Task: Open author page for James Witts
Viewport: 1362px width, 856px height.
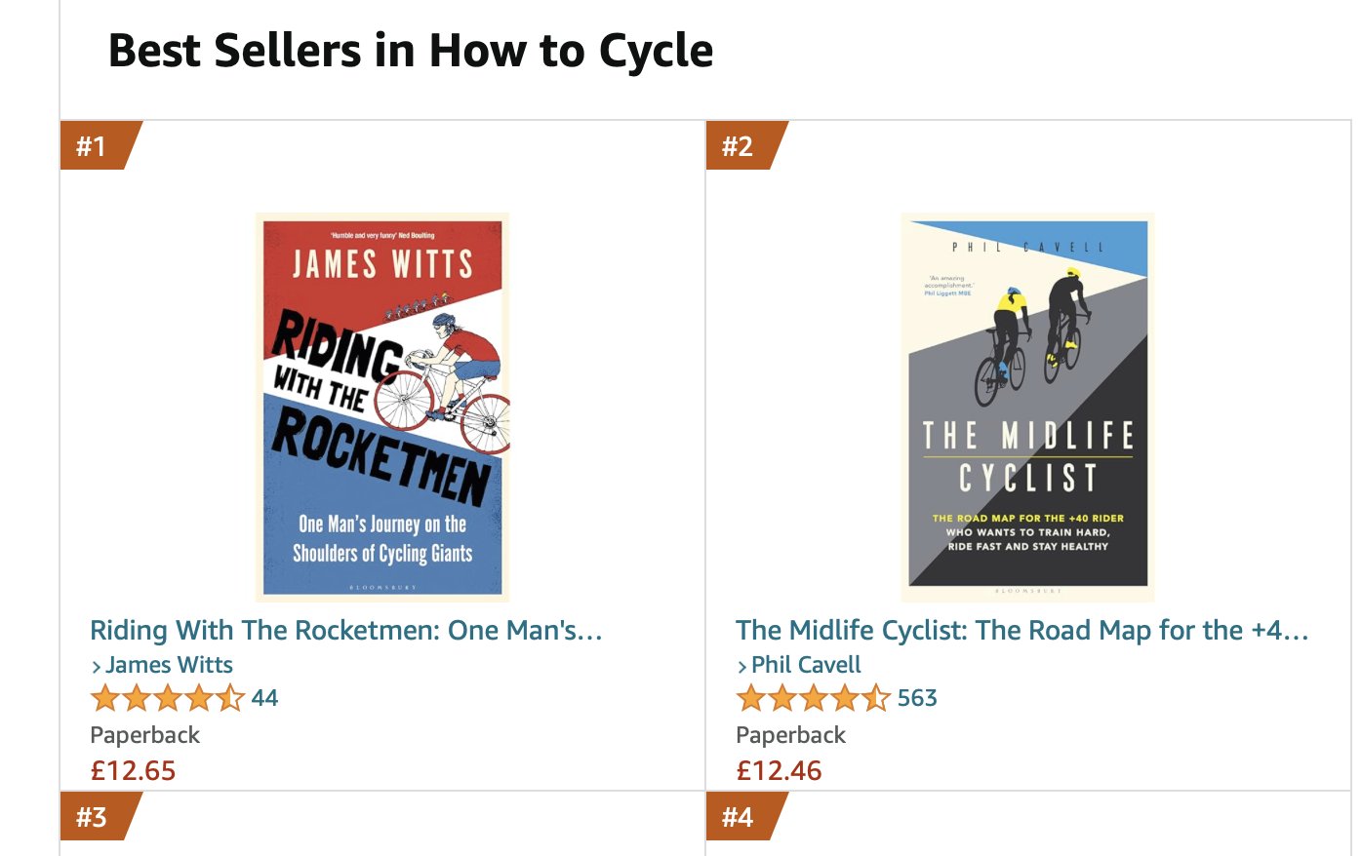Action: pyautogui.click(x=169, y=665)
